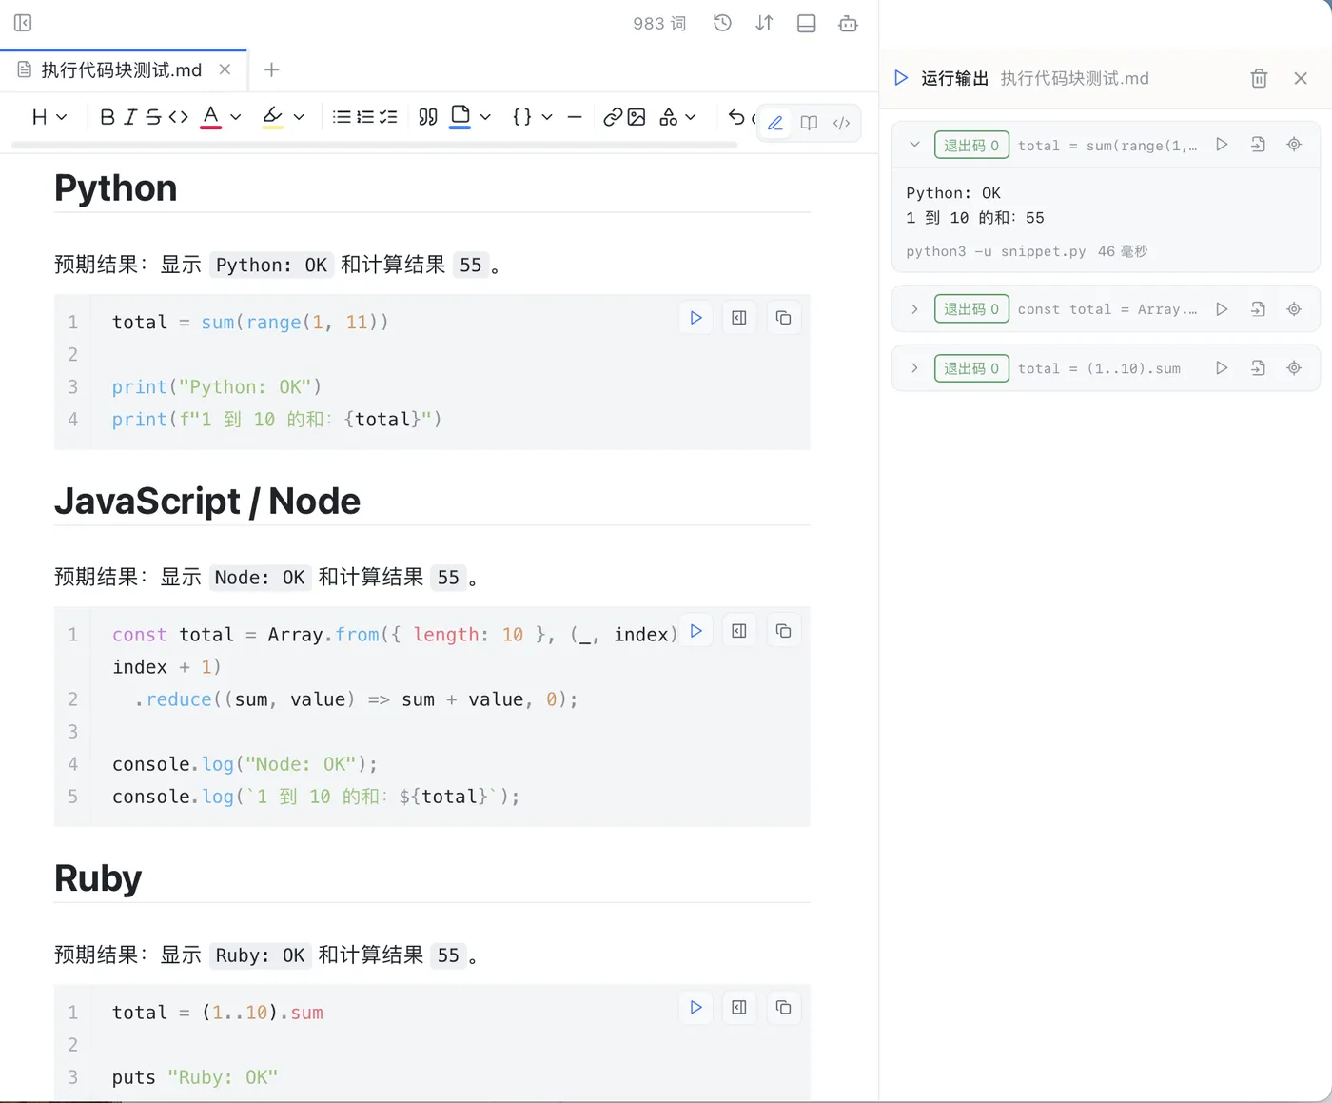Viewport: 1332px width, 1103px height.
Task: Insert a numbered list
Action: click(x=365, y=117)
